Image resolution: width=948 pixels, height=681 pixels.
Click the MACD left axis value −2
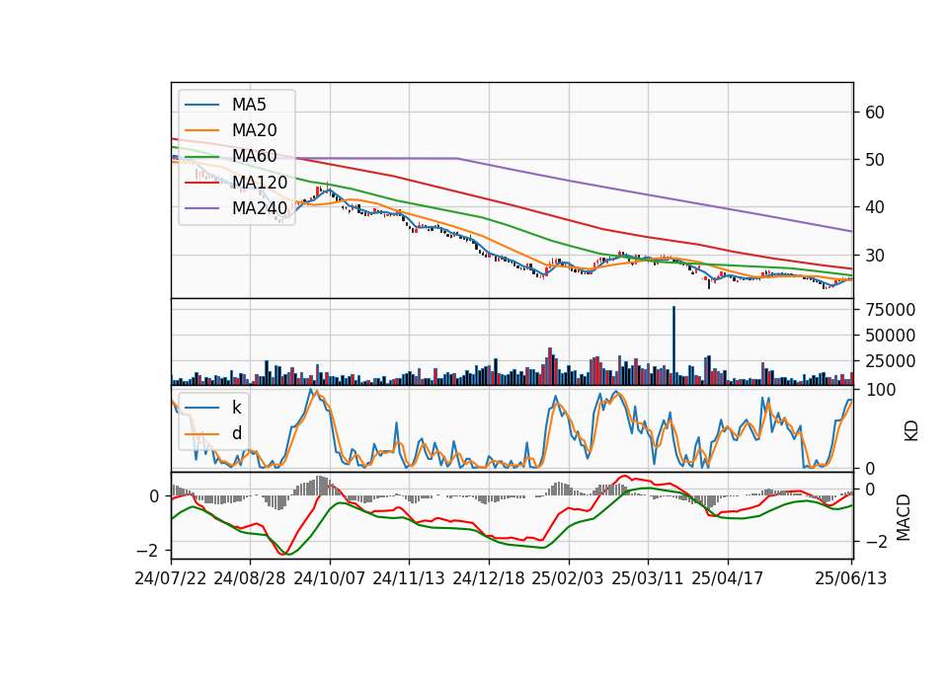click(x=148, y=551)
